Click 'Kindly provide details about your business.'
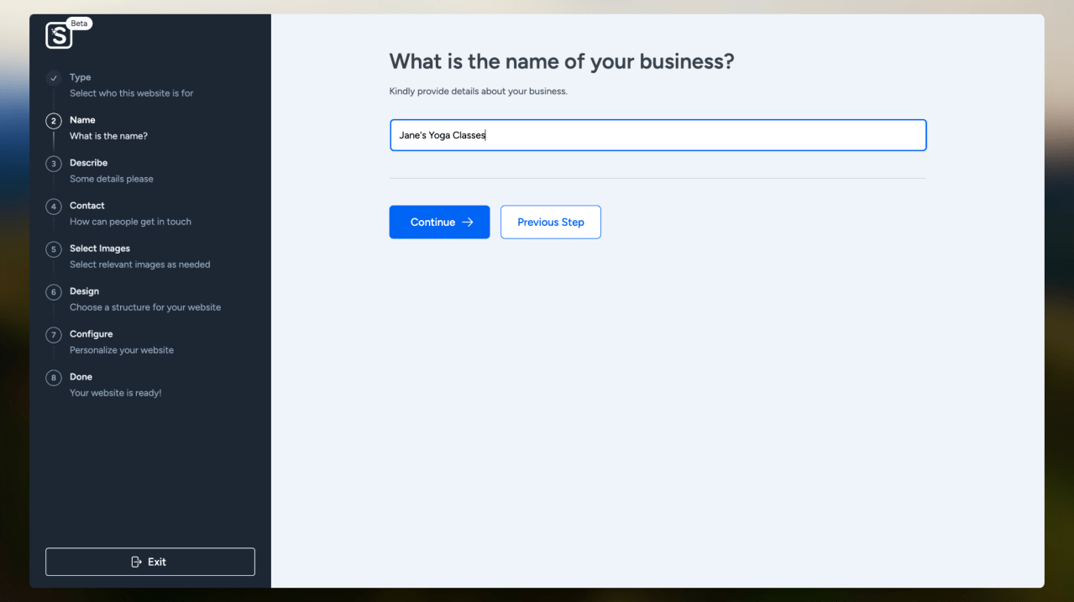This screenshot has width=1074, height=602. 479,91
